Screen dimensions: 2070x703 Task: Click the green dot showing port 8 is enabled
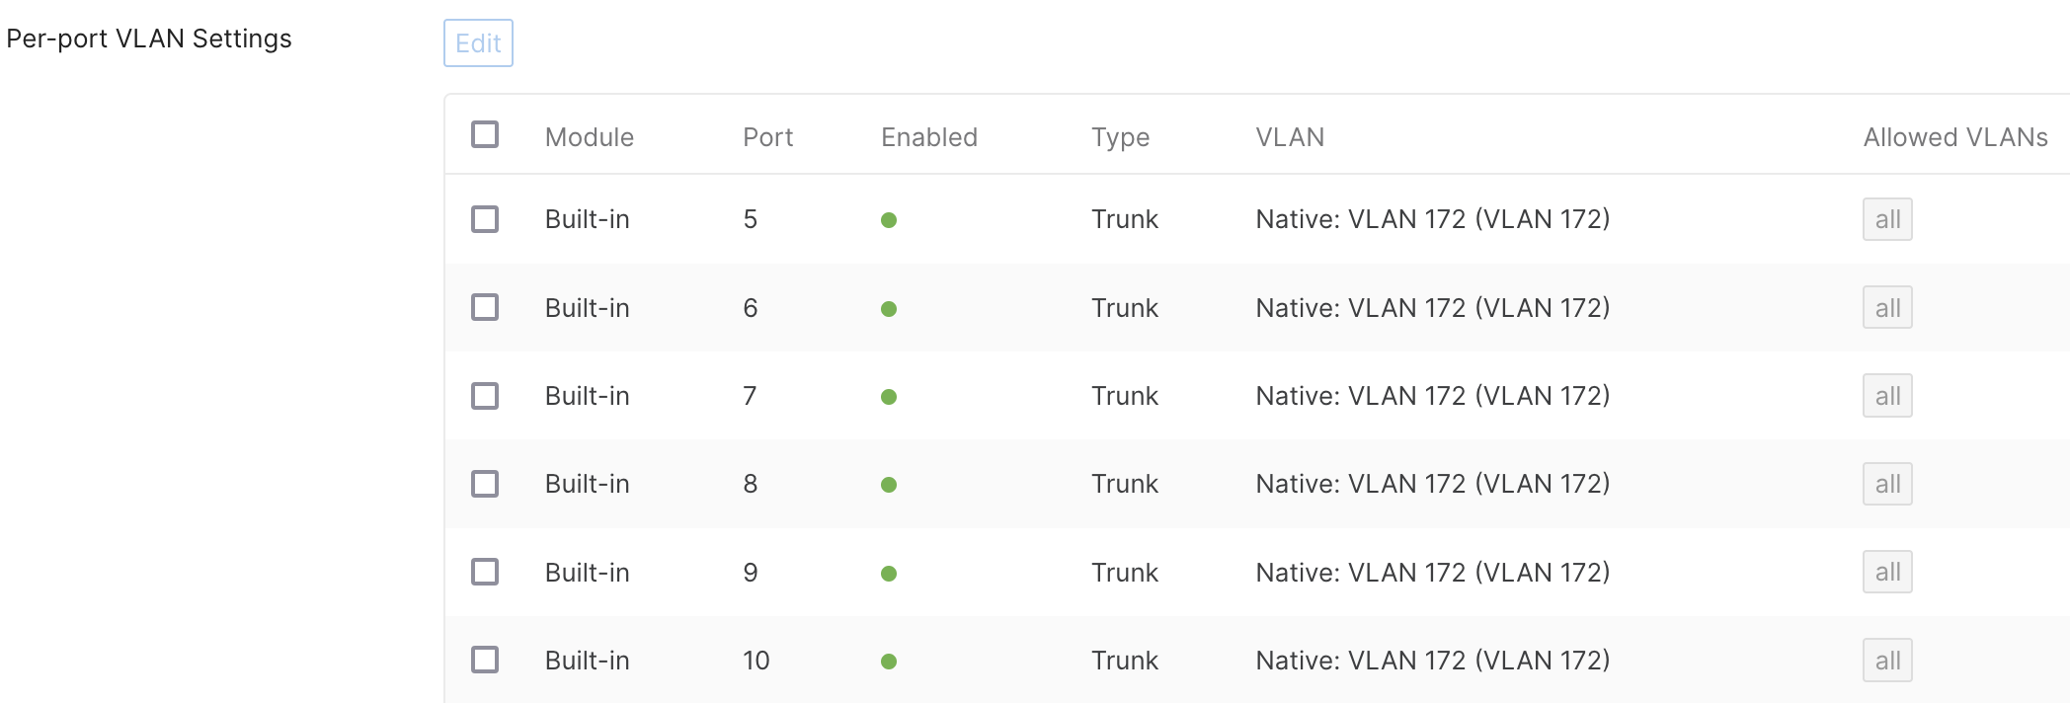tap(890, 484)
